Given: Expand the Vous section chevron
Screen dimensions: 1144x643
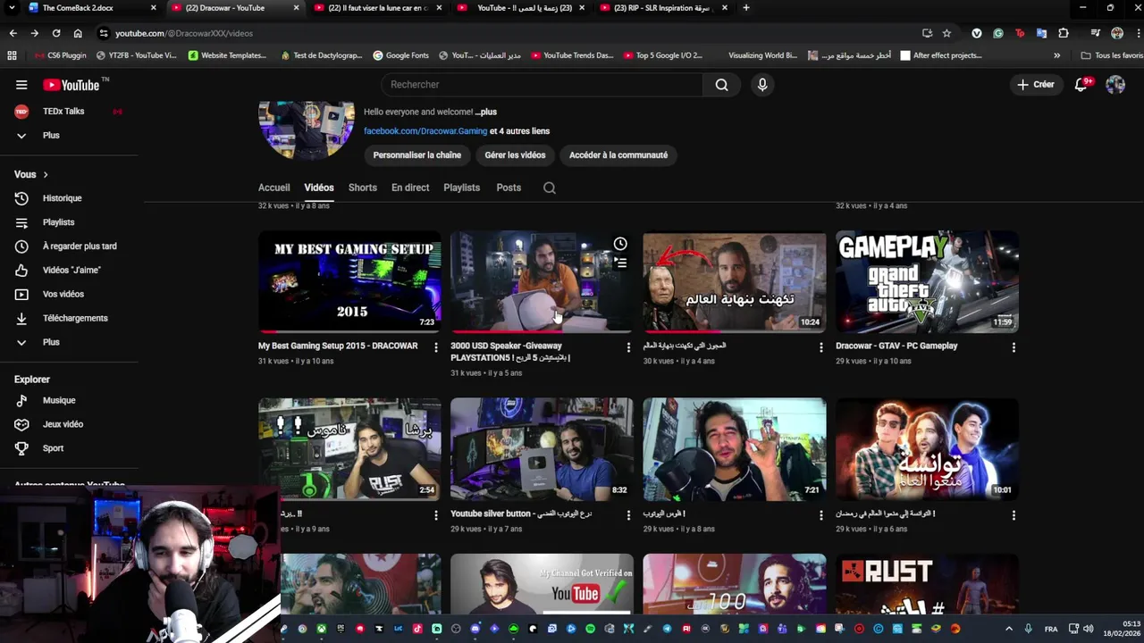Looking at the screenshot, I should tap(46, 175).
